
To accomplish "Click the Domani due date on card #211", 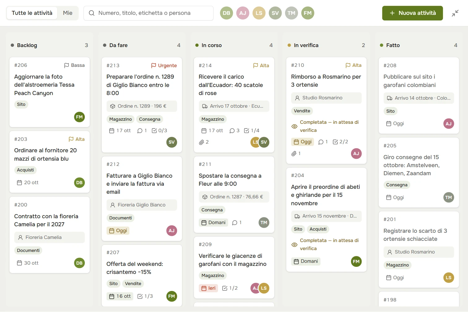I will point(213,223).
